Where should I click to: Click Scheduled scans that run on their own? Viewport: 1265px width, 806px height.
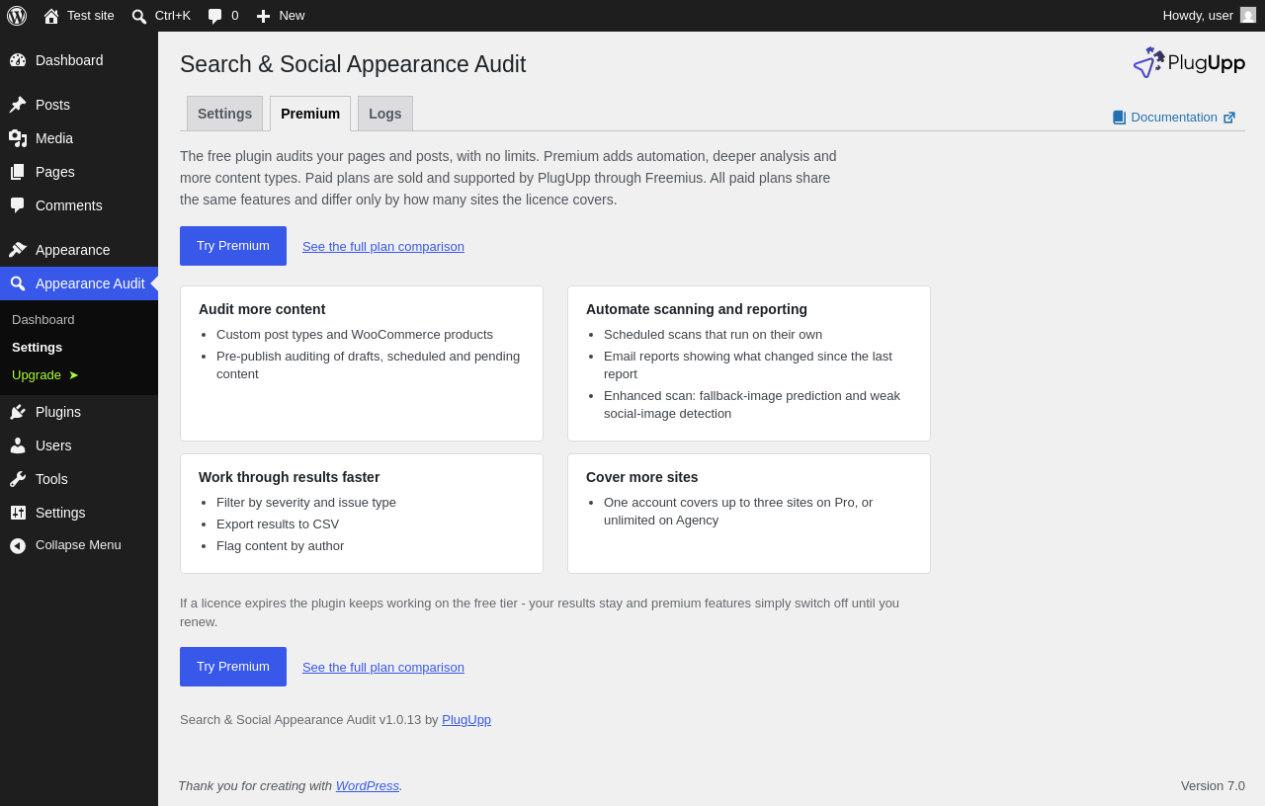click(x=713, y=335)
